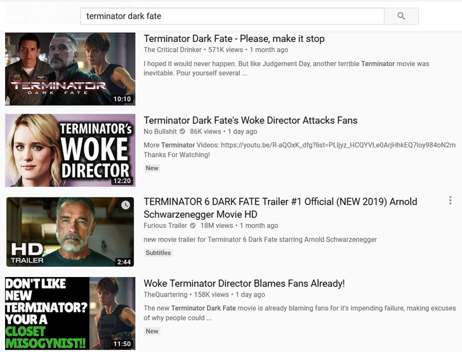Image resolution: width=462 pixels, height=352 pixels.
Task: Visit the Furious Trailer channel
Action: pos(165,226)
